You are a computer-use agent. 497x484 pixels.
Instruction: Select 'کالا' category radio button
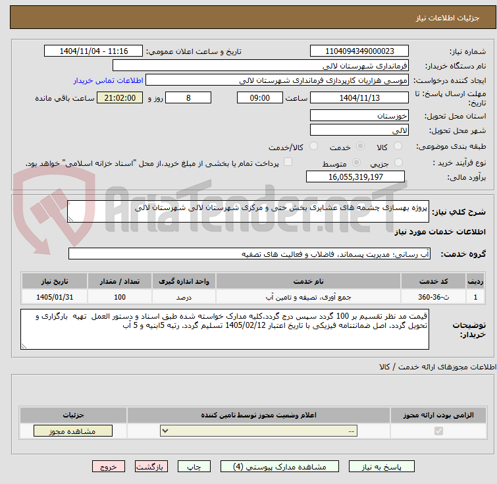tap(398, 146)
